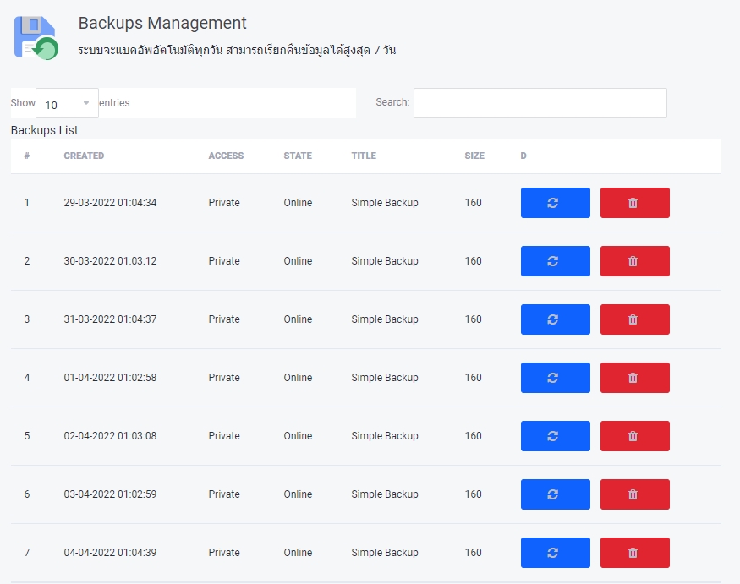The width and height of the screenshot is (740, 584).
Task: Delete backup row 3 with trash button
Action: pyautogui.click(x=634, y=319)
